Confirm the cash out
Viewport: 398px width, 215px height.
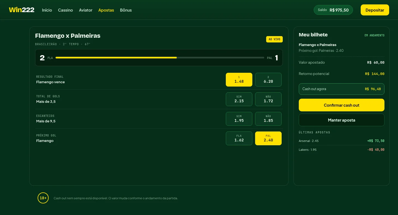coord(342,105)
